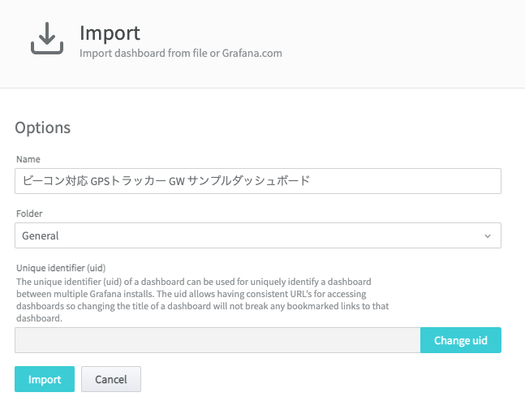Confirm with the teal Import button
This screenshot has width=525, height=414.
coord(45,379)
